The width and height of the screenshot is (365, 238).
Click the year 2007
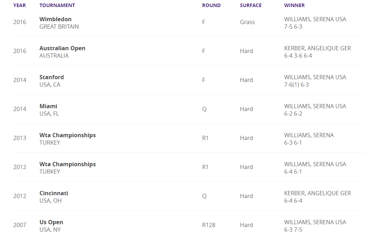click(20, 225)
